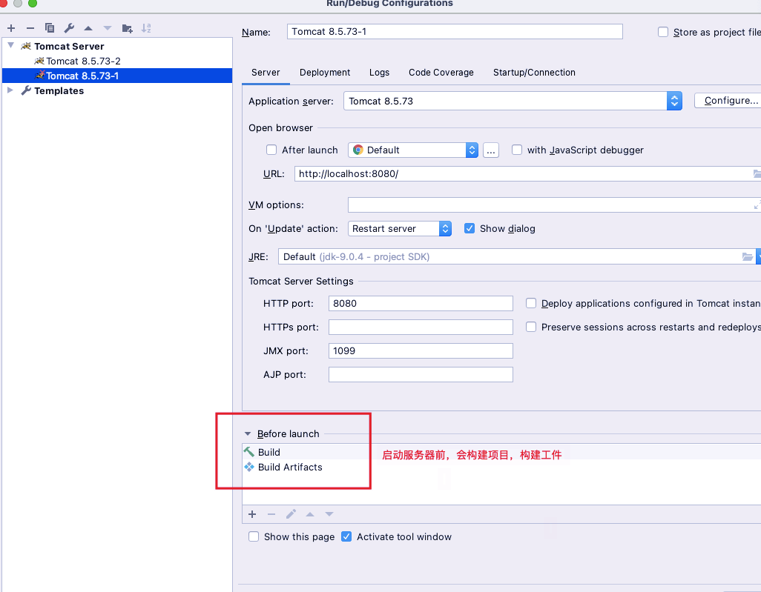
Task: Switch to Logs tab
Action: click(379, 73)
